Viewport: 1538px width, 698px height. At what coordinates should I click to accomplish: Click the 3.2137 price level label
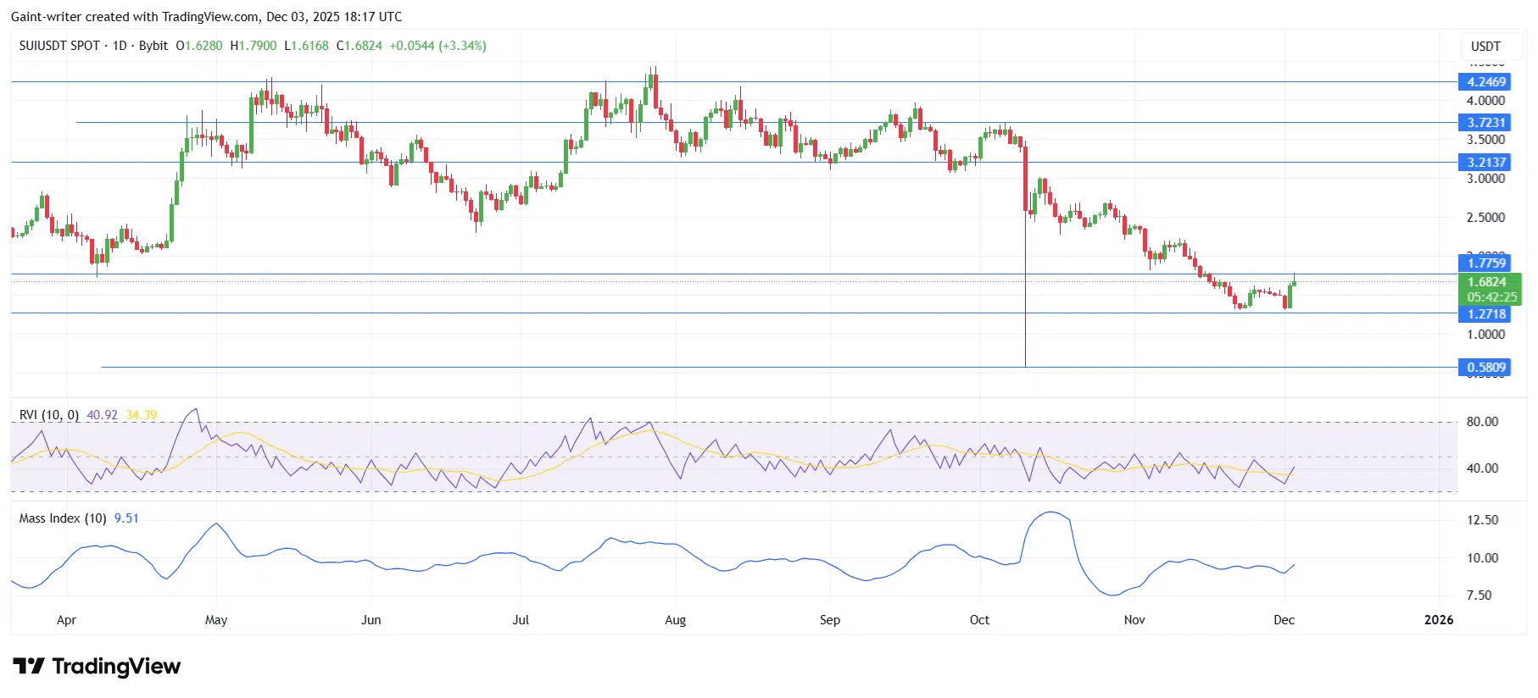tap(1486, 163)
